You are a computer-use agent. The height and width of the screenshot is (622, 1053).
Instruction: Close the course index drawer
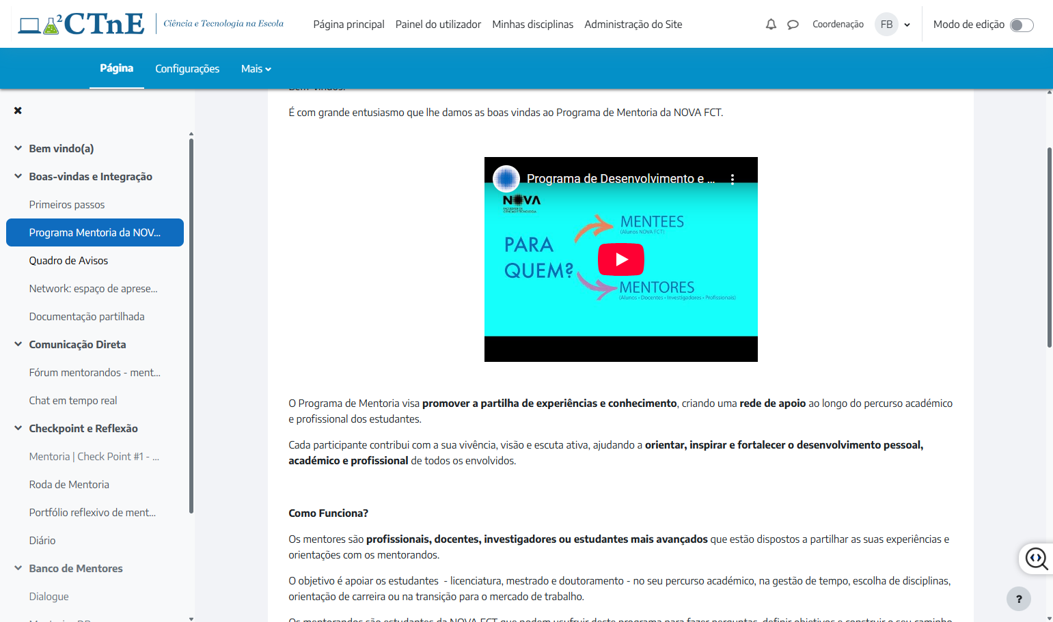point(18,111)
